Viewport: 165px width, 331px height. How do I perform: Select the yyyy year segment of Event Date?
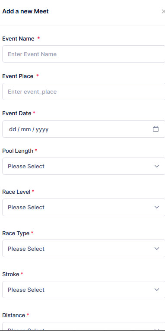point(42,129)
